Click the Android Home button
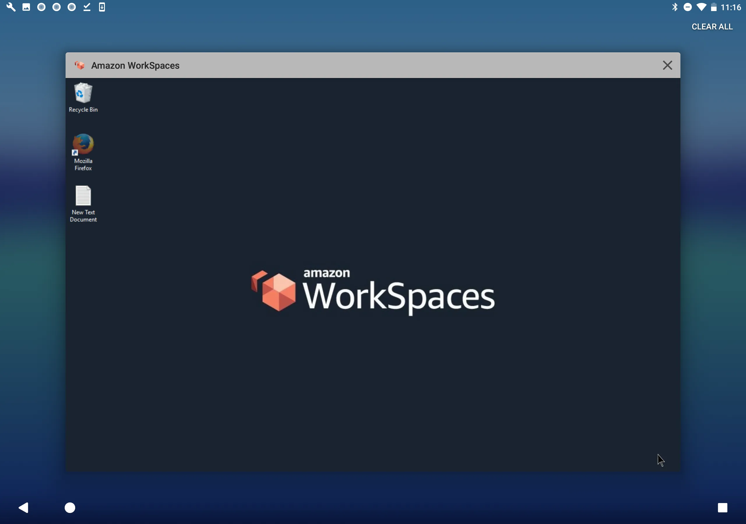 click(x=70, y=508)
